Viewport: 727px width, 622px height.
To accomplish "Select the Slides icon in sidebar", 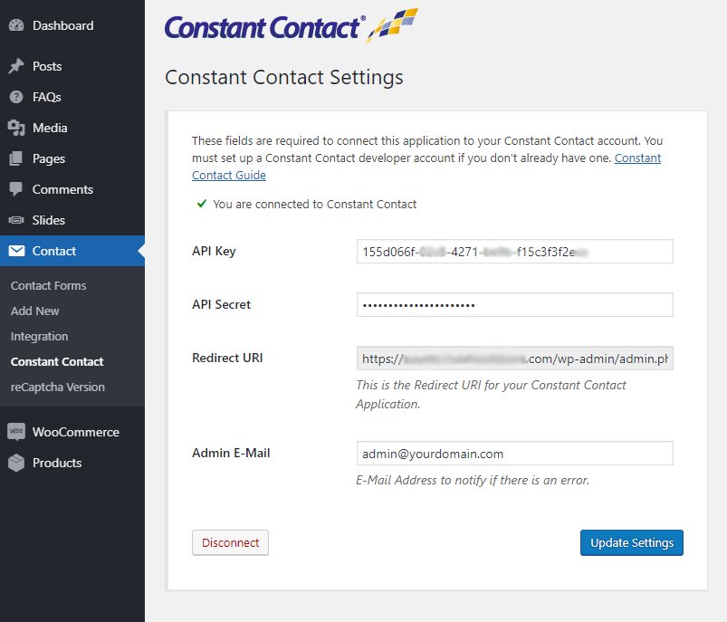I will click(x=16, y=220).
